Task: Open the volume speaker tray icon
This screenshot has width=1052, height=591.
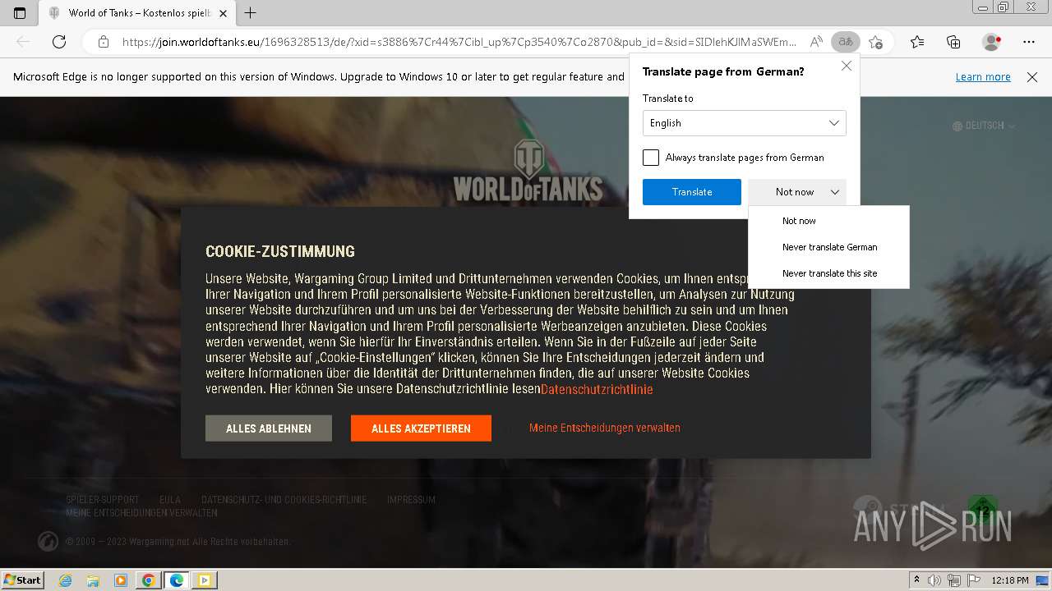Action: click(934, 580)
